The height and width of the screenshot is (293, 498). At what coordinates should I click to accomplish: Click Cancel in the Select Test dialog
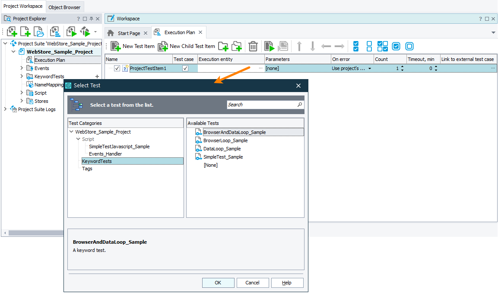tap(253, 283)
